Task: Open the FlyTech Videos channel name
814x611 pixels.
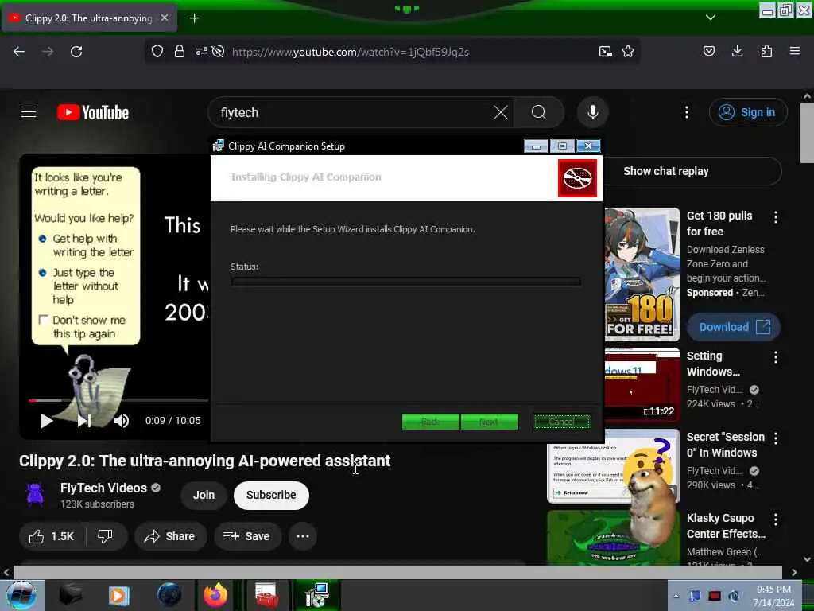Action: coord(103,488)
